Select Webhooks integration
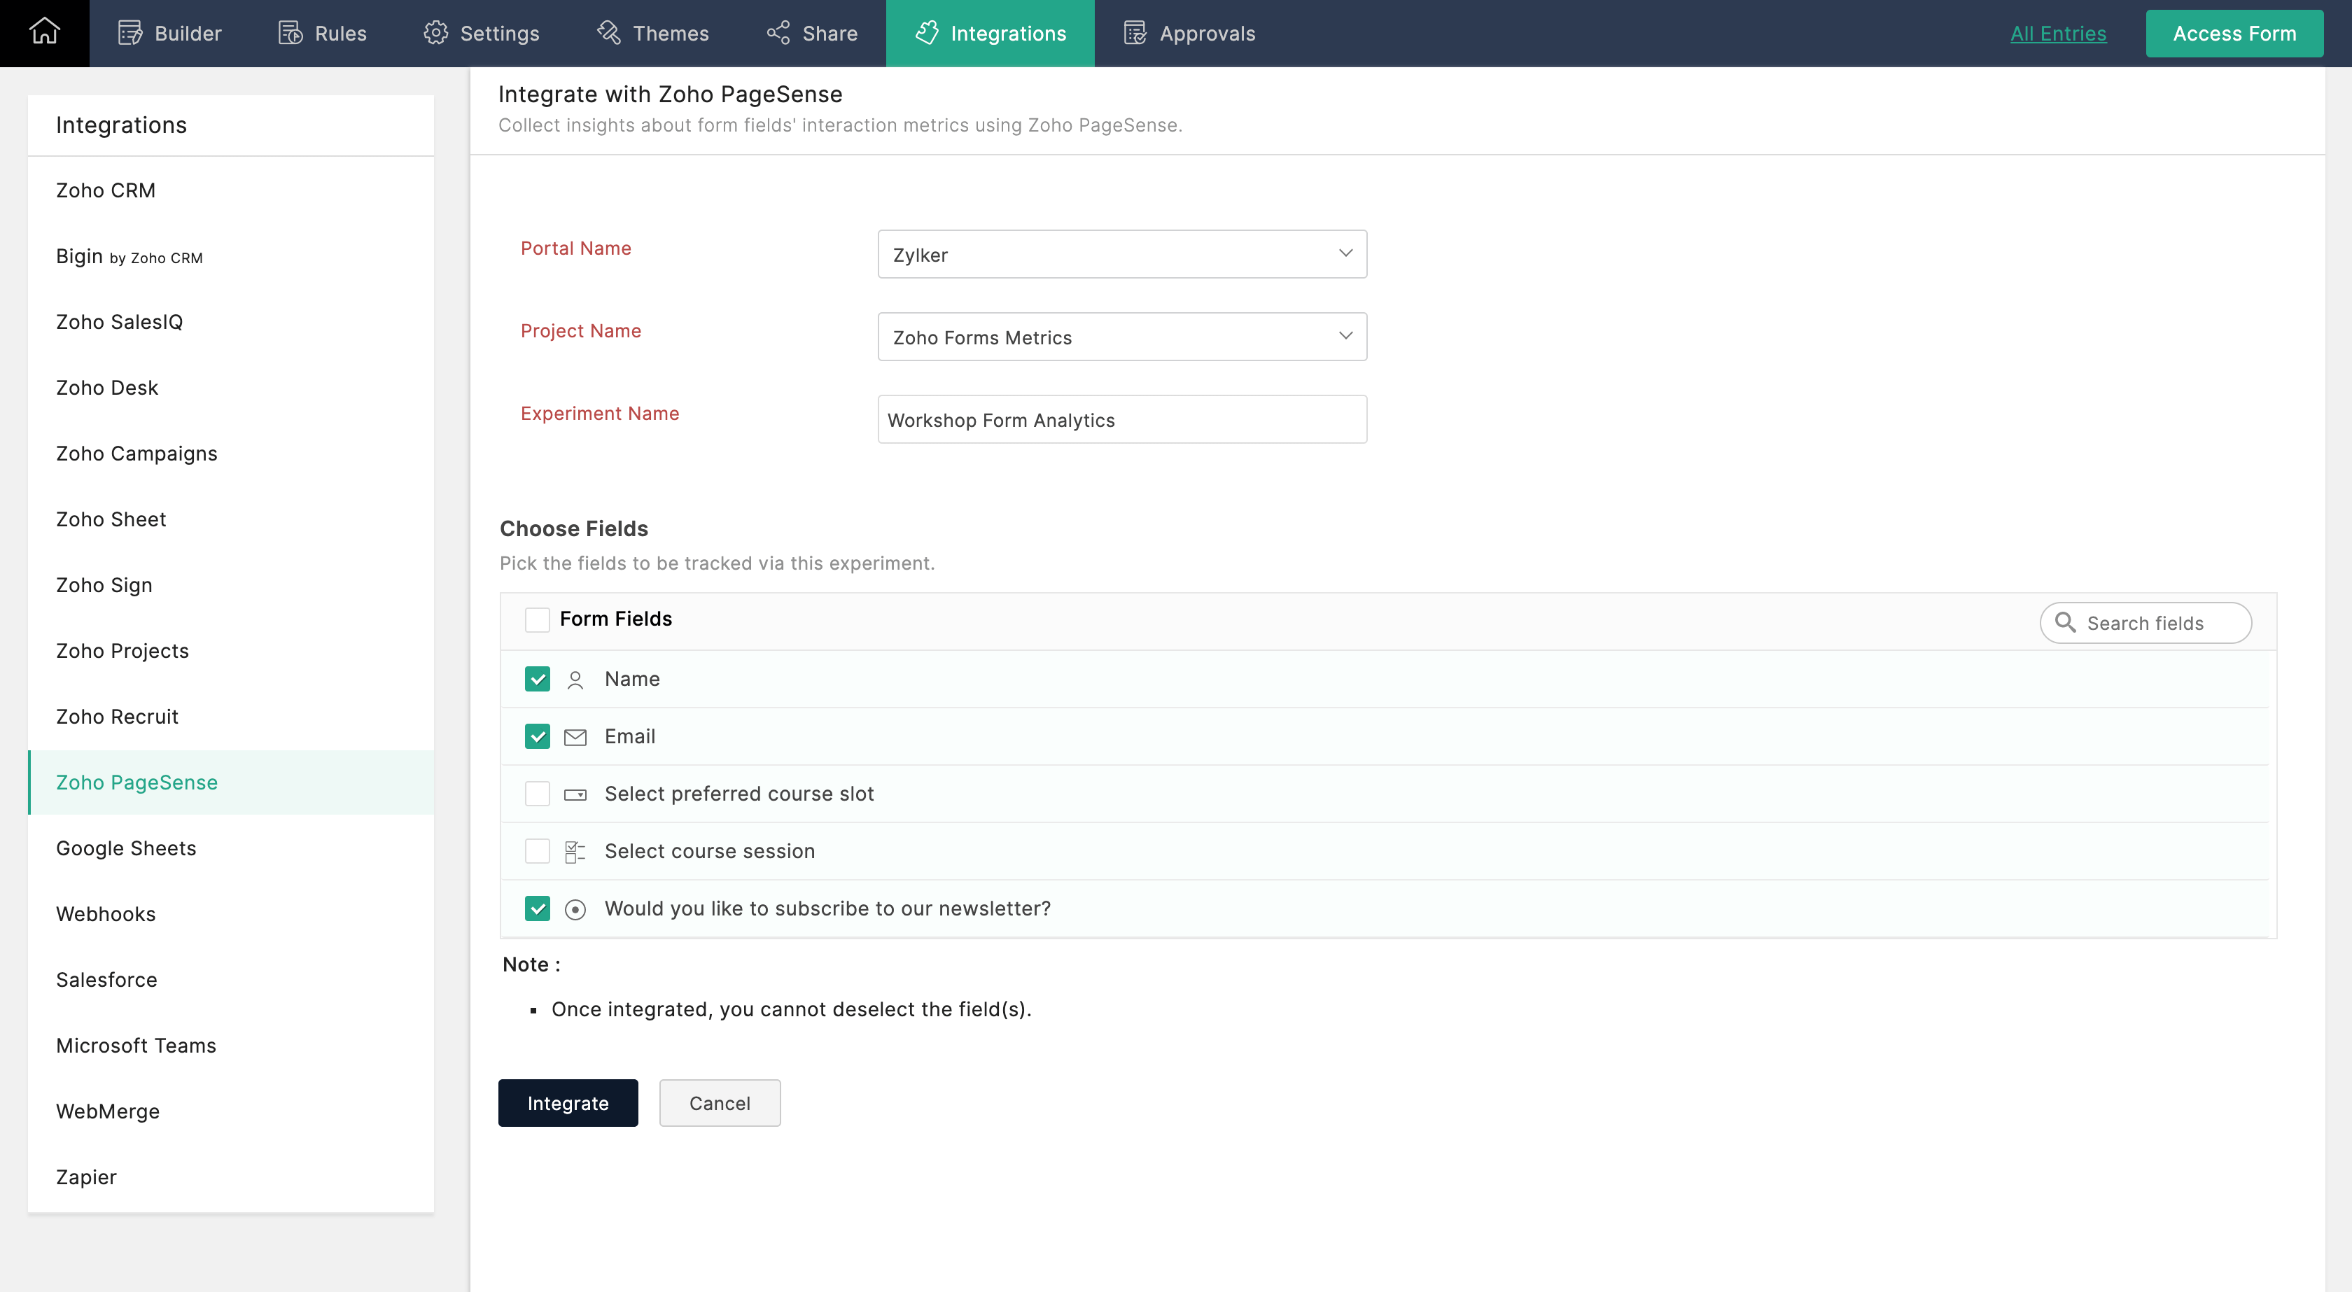This screenshot has width=2352, height=1292. pos(231,914)
